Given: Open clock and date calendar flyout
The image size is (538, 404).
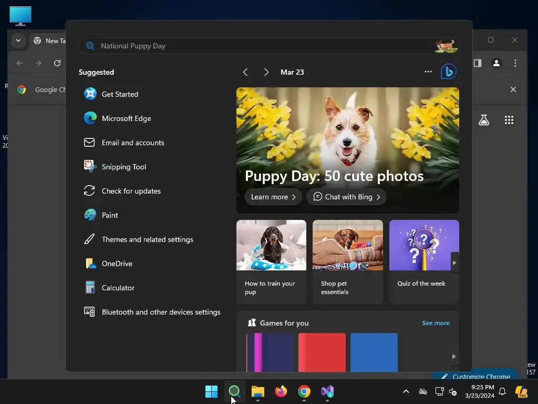Looking at the screenshot, I should click(480, 391).
